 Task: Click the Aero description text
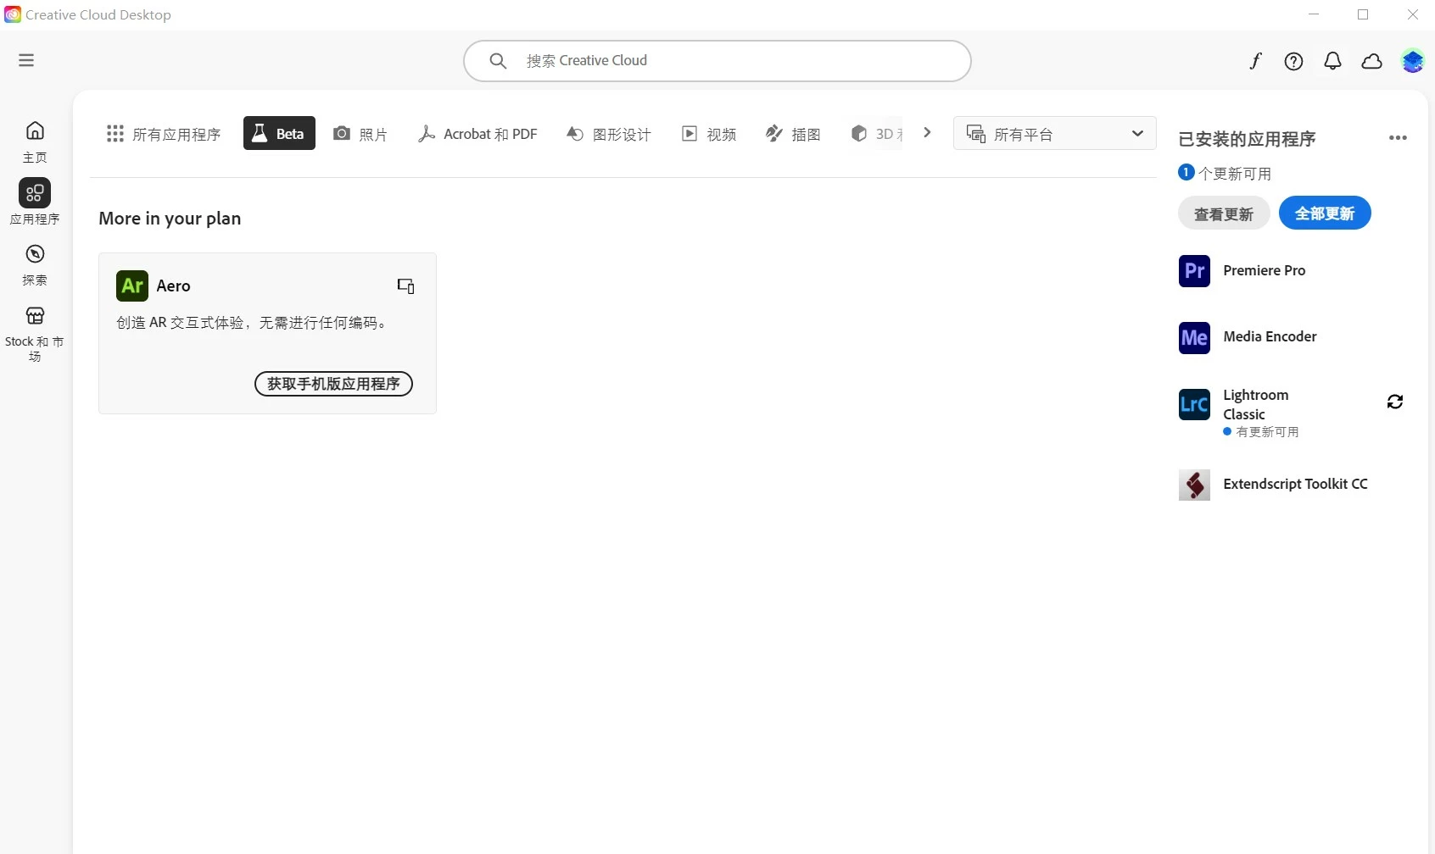[253, 323]
